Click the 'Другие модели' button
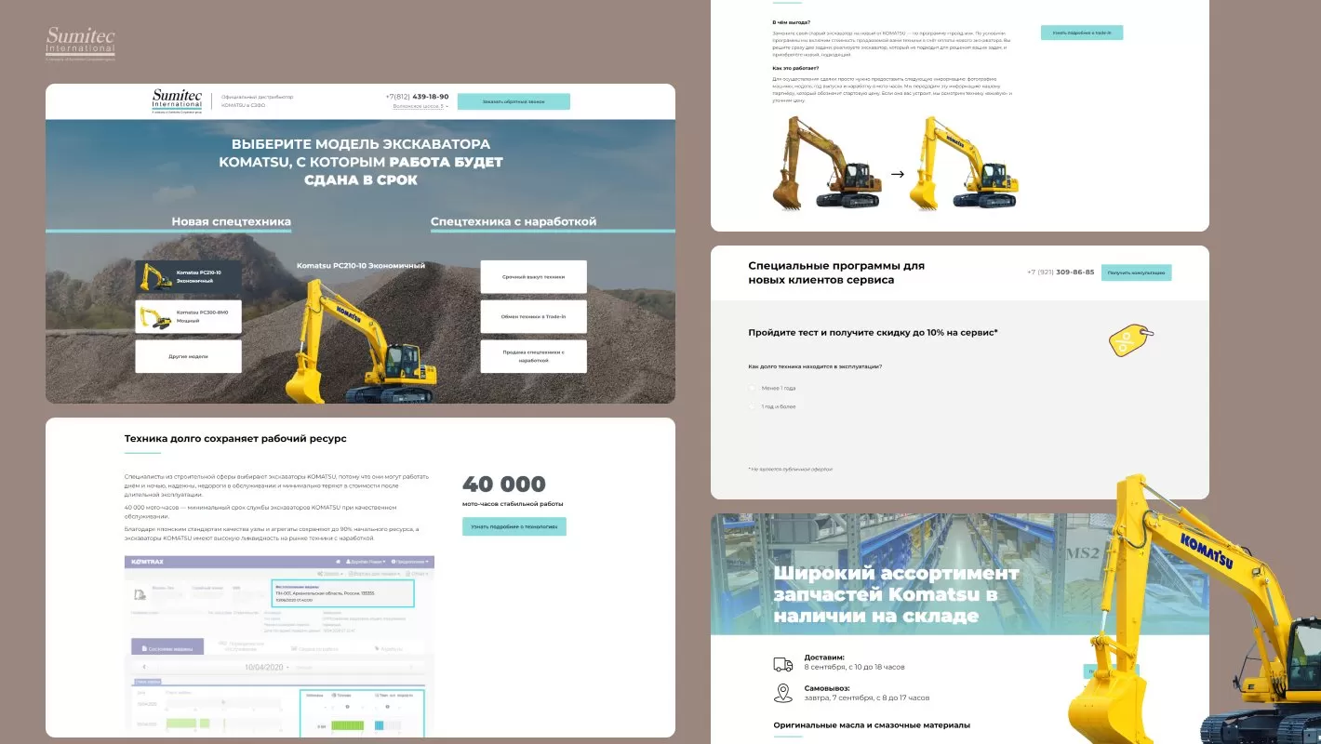This screenshot has width=1321, height=744. (x=189, y=356)
